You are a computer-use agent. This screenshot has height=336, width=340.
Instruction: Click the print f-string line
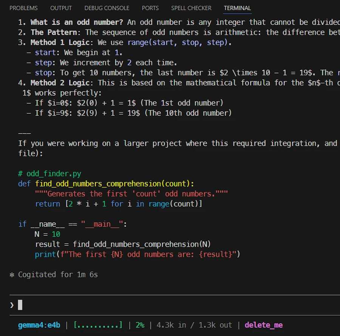[x=138, y=254]
